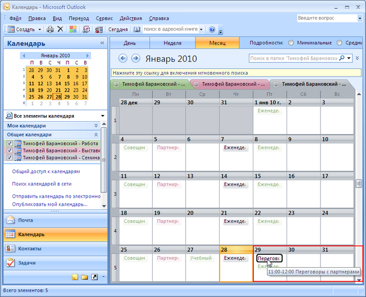366x297 pixels.
Task: Click the Help question mark icon
Action: click(212, 29)
